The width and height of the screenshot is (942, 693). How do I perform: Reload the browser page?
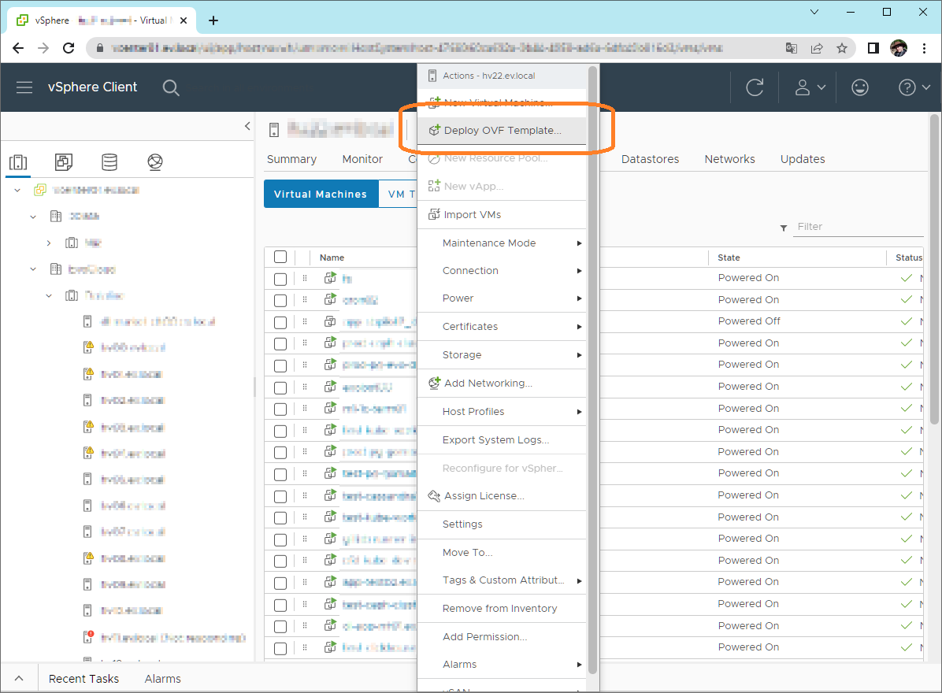69,48
